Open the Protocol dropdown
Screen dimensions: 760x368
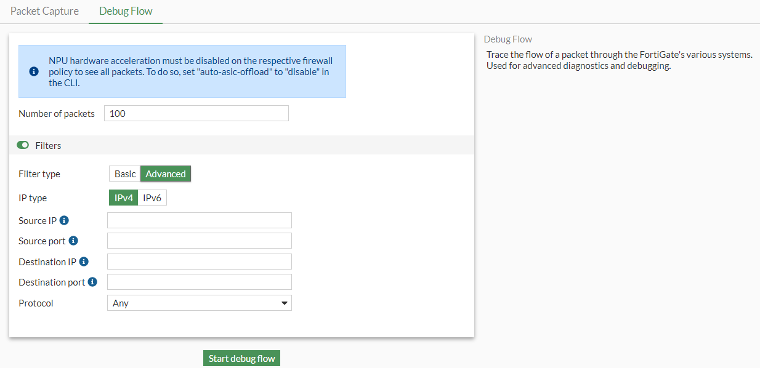(199, 303)
